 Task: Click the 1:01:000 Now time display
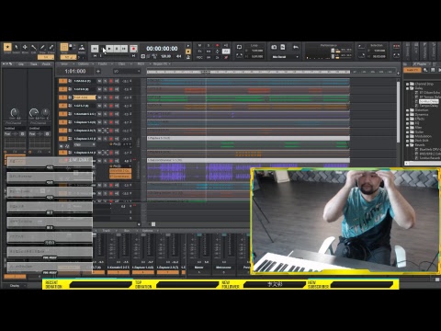75,71
